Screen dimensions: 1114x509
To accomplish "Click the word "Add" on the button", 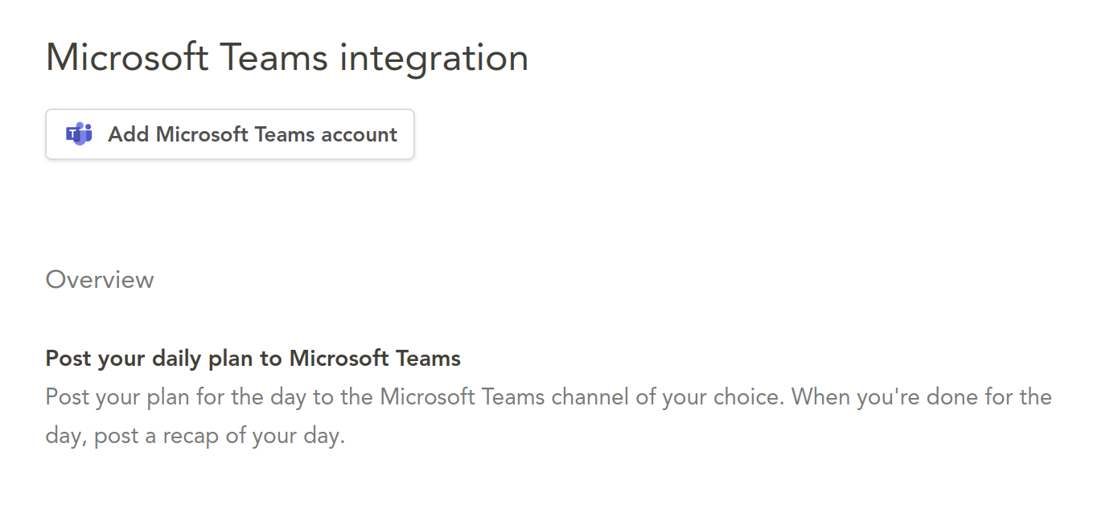I will pyautogui.click(x=129, y=134).
